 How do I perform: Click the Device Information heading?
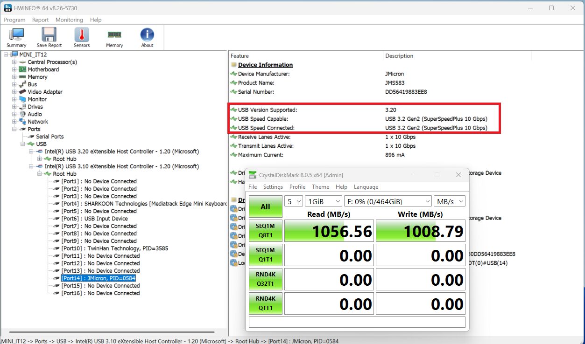(265, 65)
